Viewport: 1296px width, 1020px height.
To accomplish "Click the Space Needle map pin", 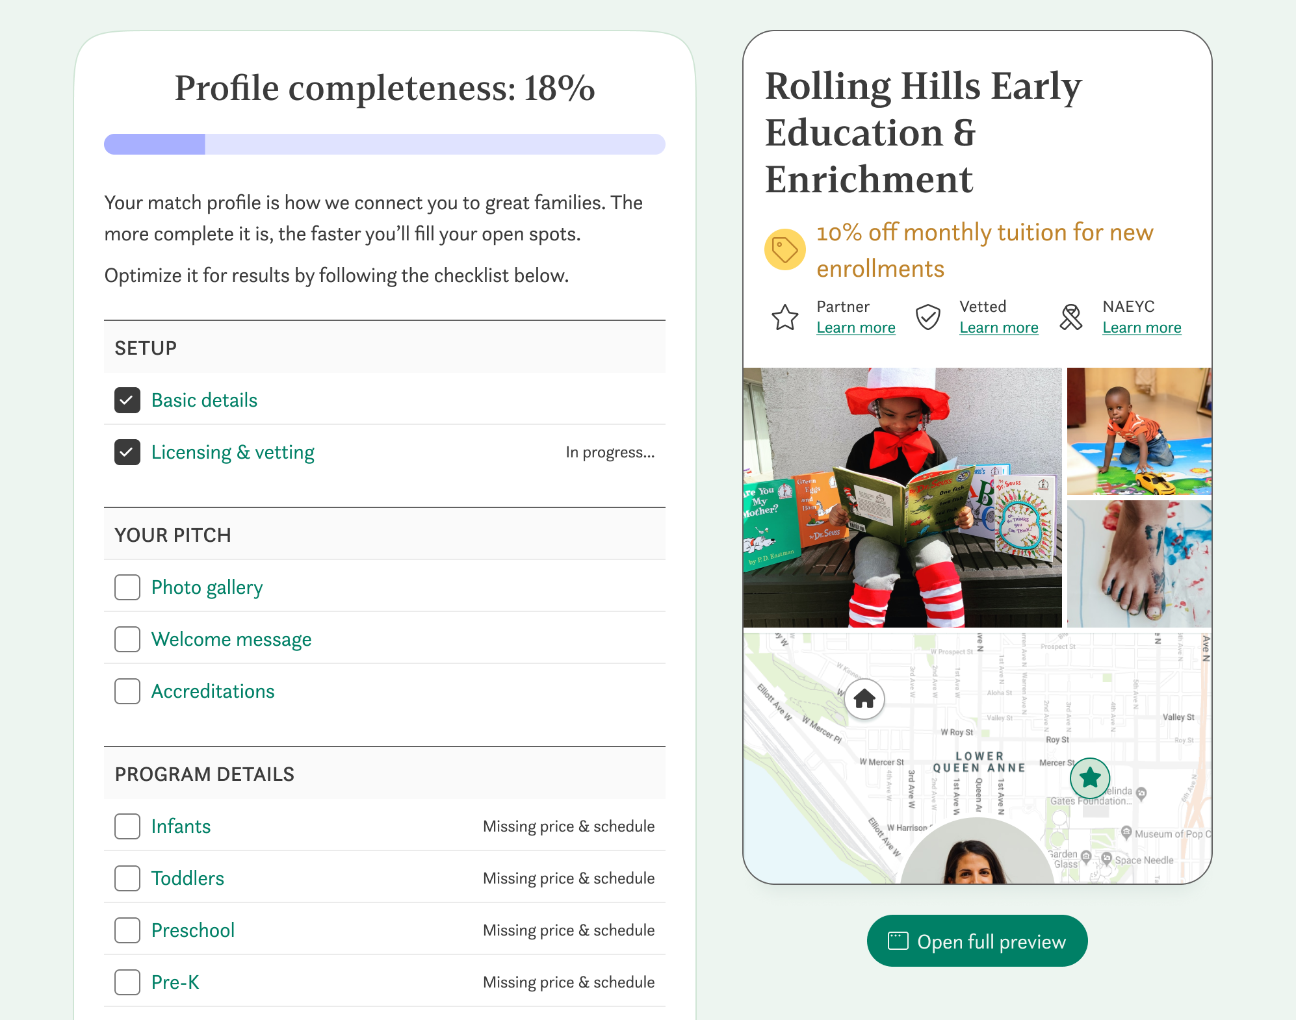I will point(1106,859).
